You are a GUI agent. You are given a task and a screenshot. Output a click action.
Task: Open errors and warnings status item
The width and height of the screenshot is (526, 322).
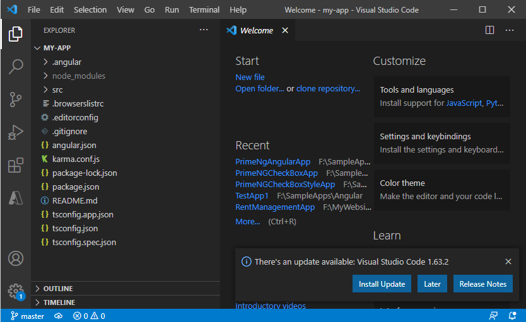[x=89, y=316]
